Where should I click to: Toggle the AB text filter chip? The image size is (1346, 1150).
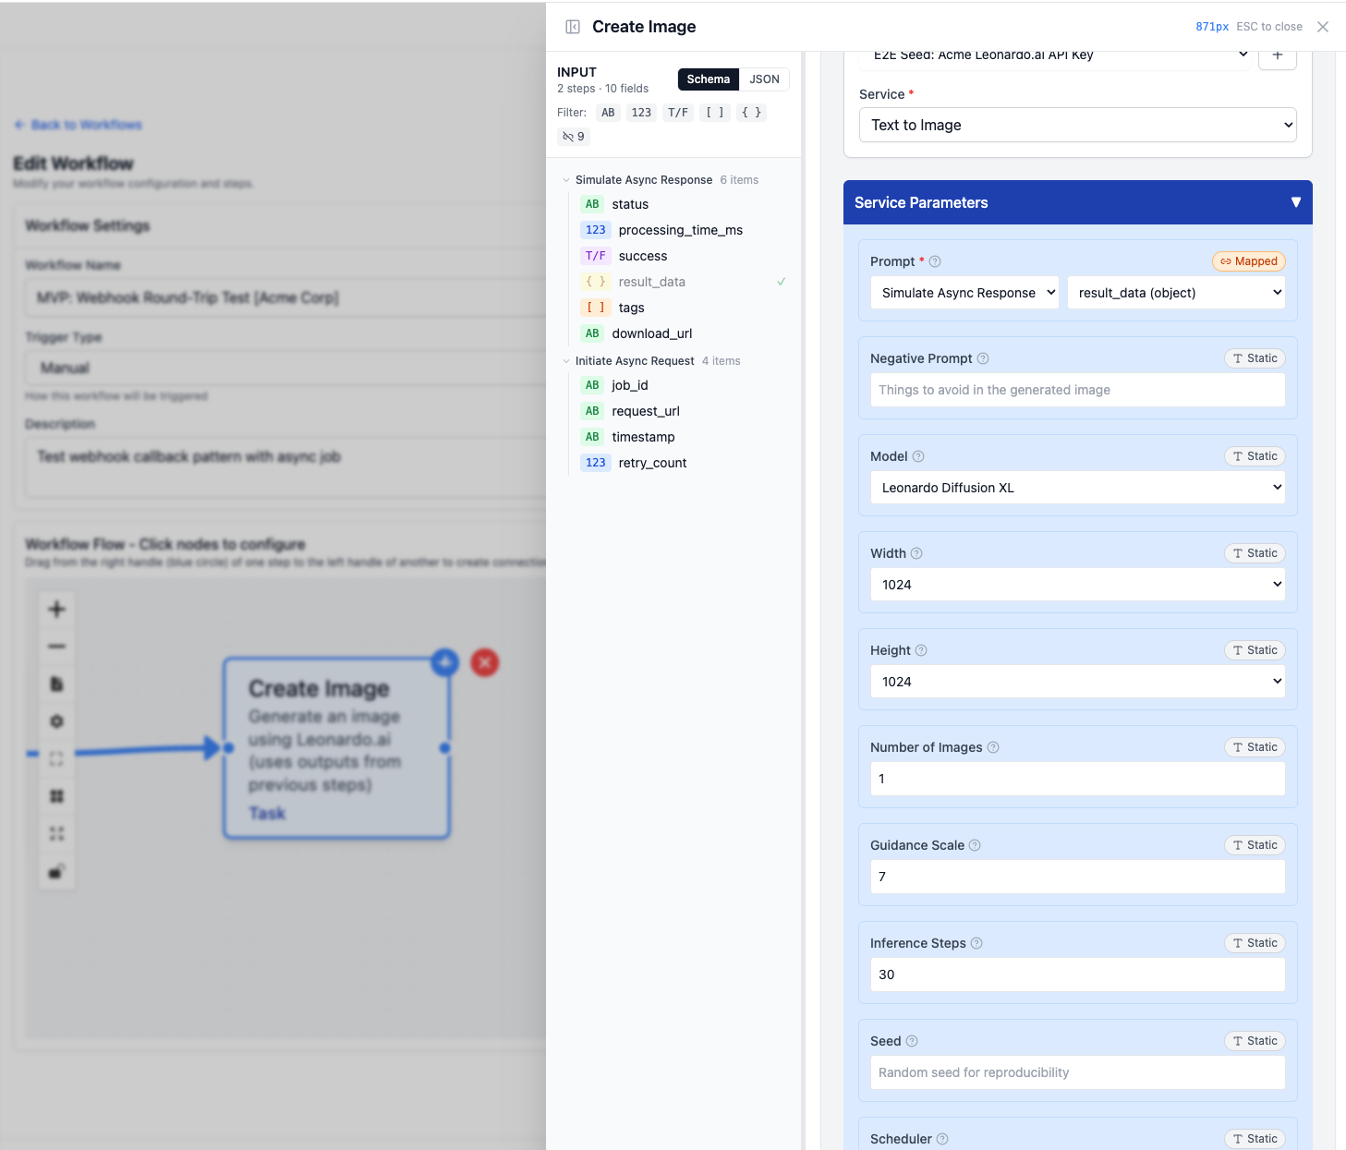608,112
